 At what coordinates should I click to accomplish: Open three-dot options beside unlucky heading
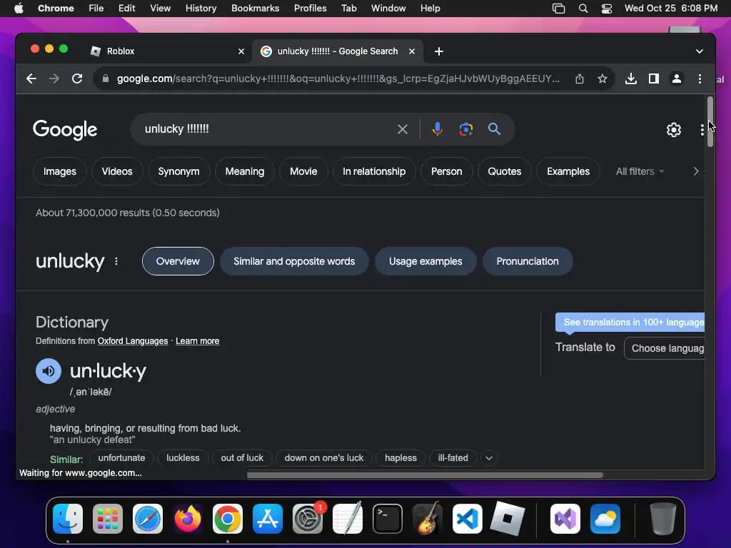point(116,261)
